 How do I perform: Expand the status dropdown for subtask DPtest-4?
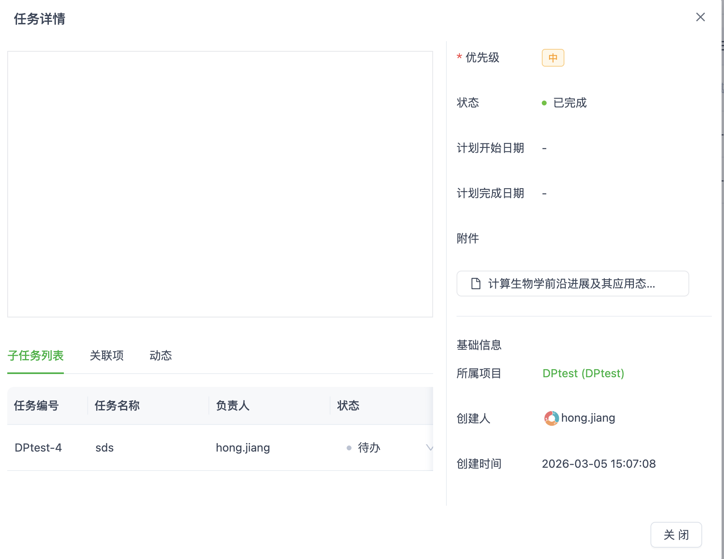tap(429, 448)
